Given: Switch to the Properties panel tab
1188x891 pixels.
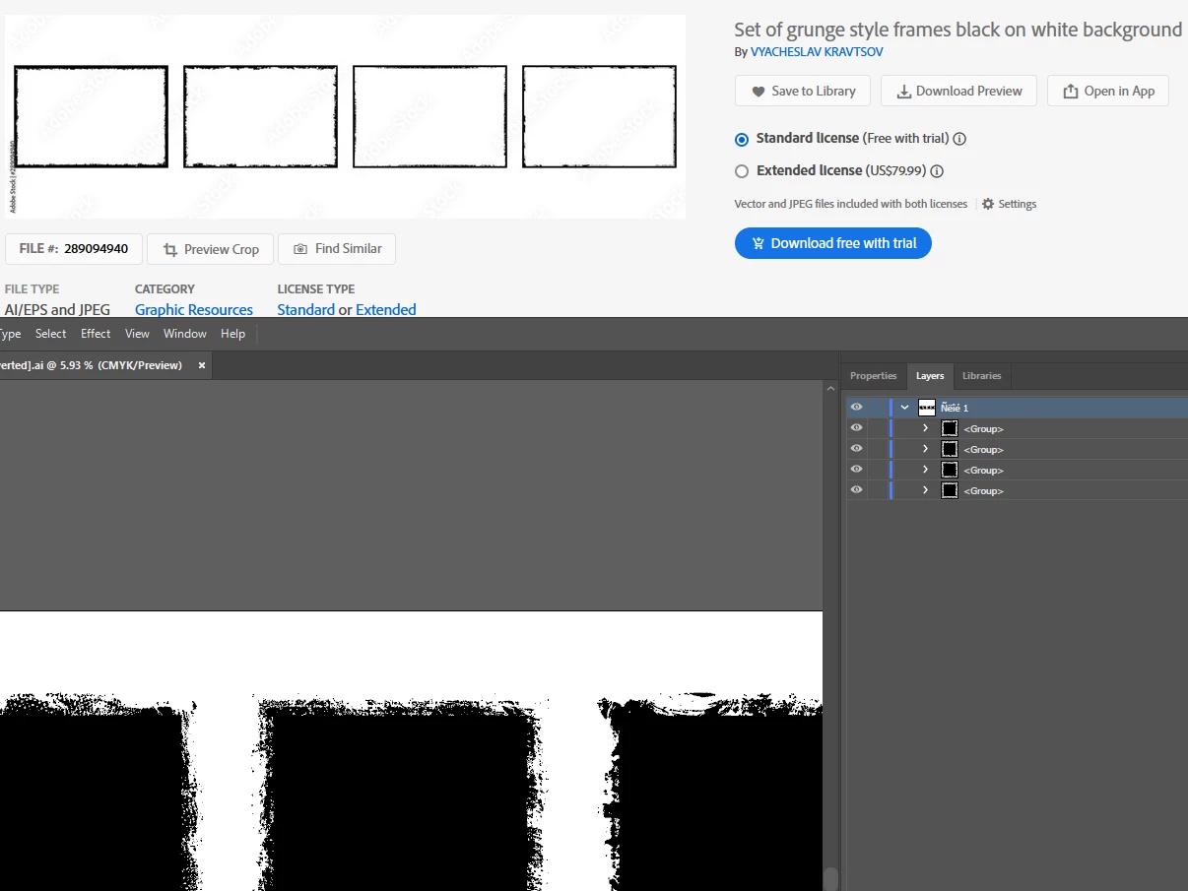Looking at the screenshot, I should pyautogui.click(x=874, y=376).
